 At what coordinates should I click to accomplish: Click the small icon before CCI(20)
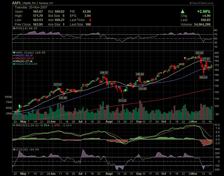14,149
